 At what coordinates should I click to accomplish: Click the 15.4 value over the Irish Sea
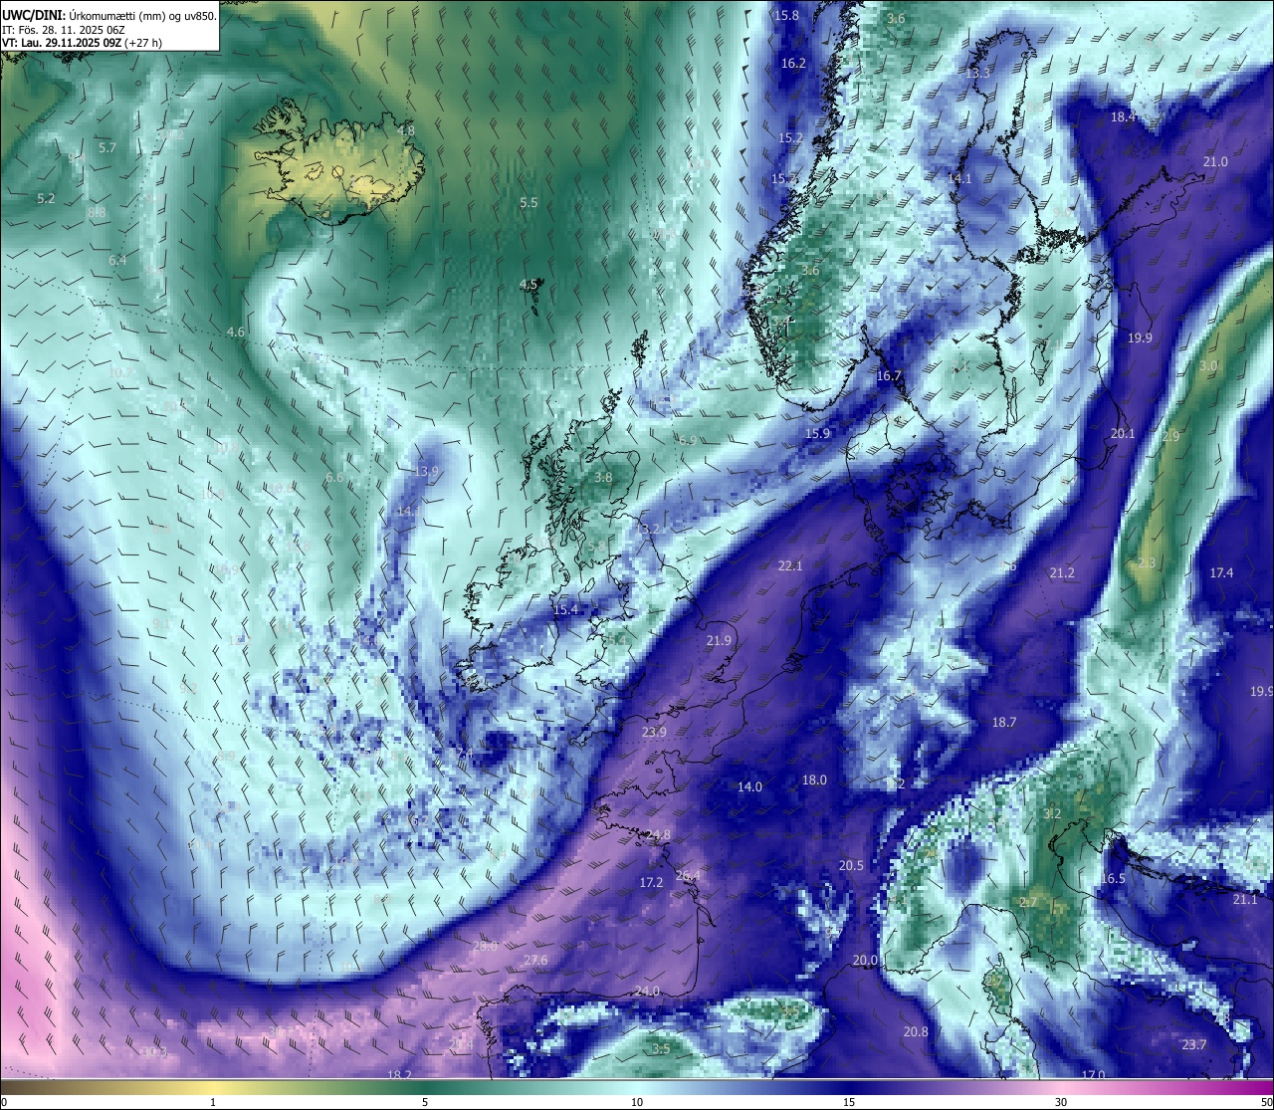pos(565,609)
